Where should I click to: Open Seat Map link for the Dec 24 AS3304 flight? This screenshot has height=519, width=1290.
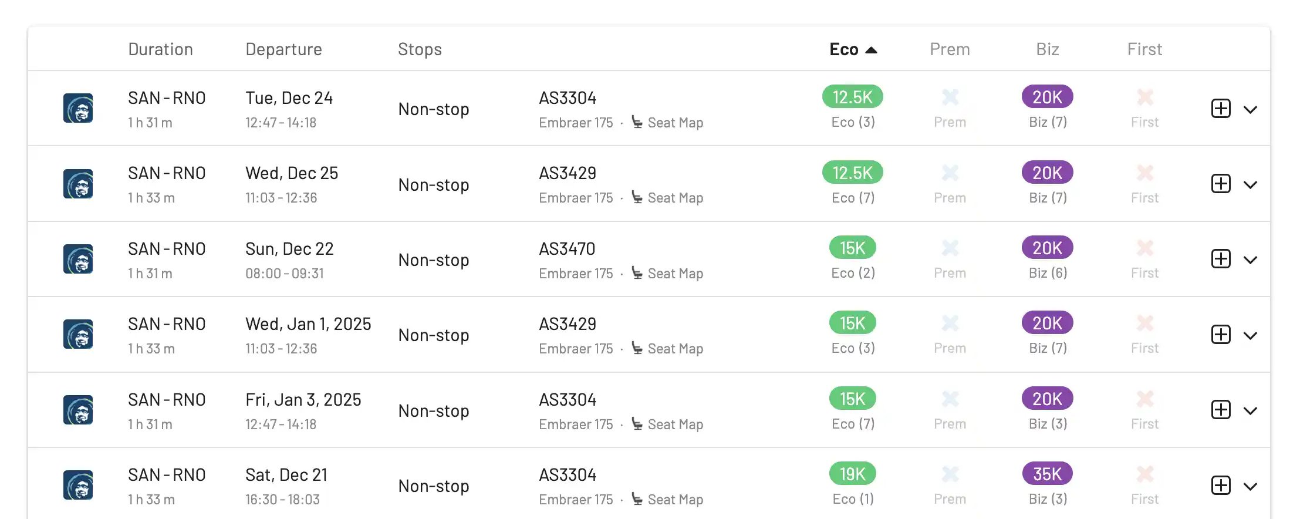pos(675,123)
